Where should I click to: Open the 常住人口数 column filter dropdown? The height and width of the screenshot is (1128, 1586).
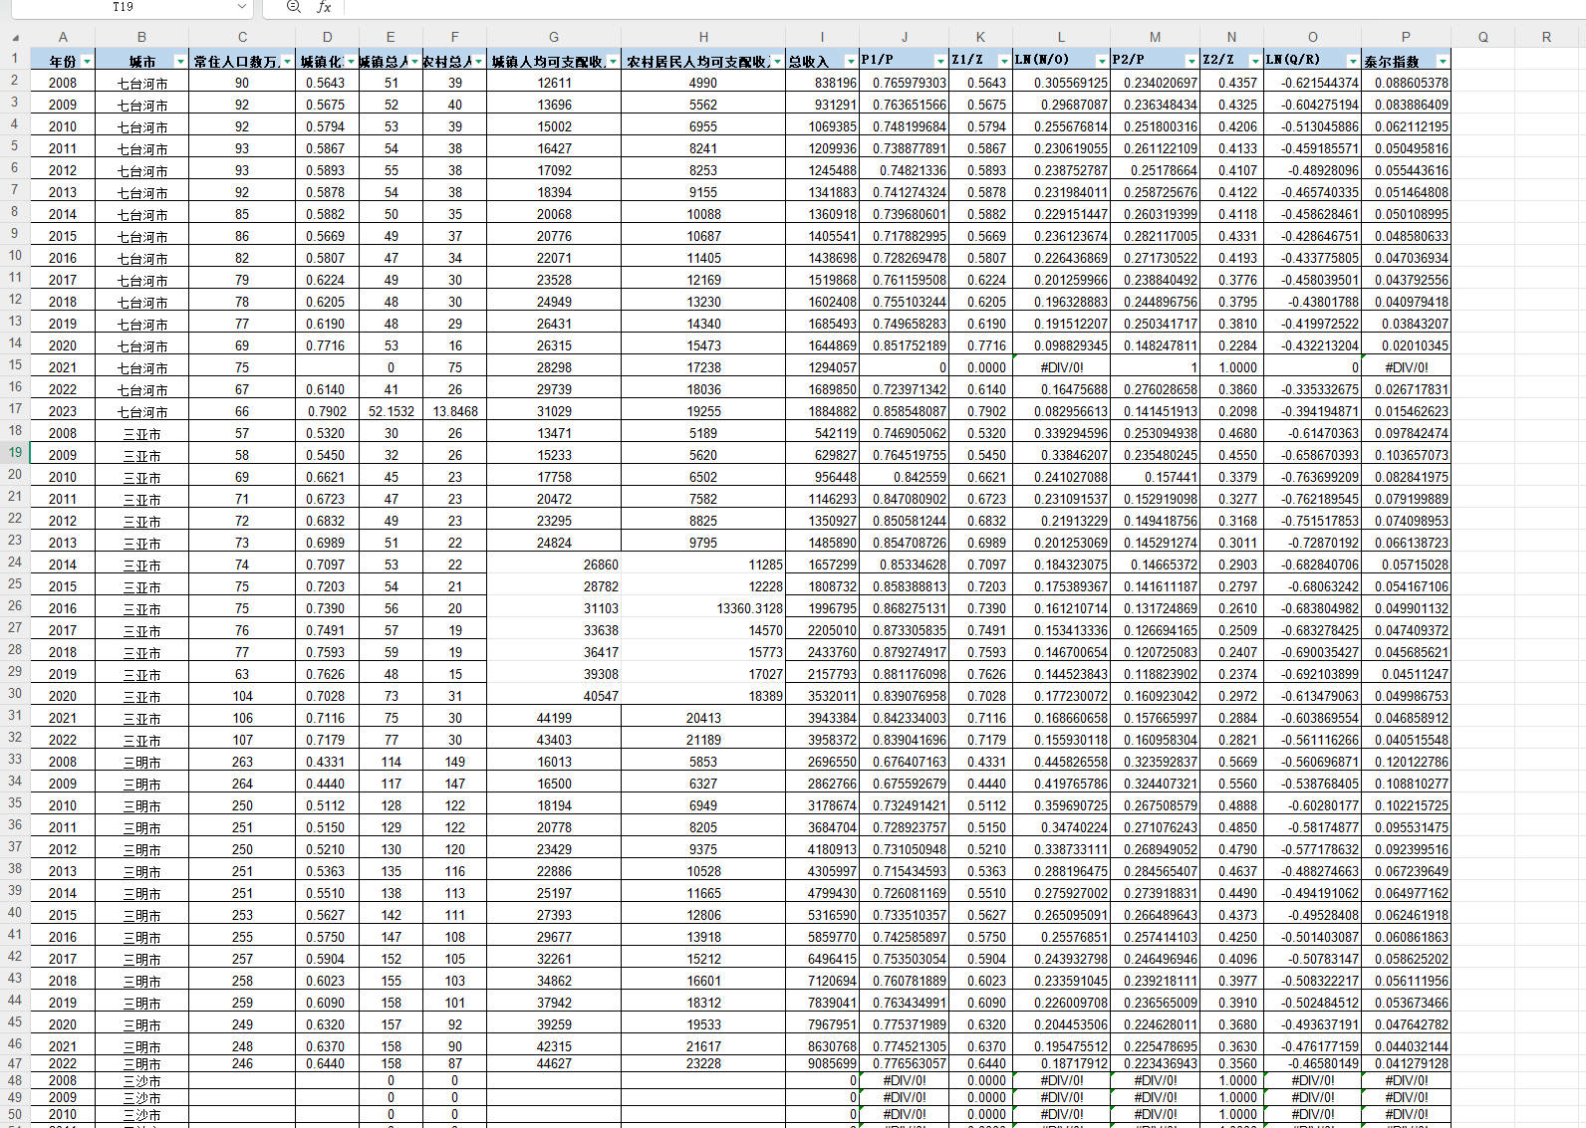coord(287,61)
